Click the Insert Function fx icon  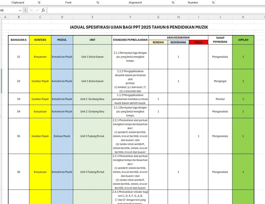click(x=43, y=10)
